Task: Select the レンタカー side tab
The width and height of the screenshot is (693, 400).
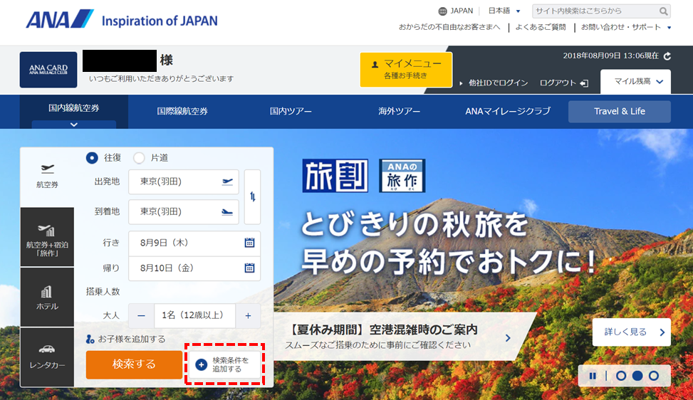Action: 47,357
